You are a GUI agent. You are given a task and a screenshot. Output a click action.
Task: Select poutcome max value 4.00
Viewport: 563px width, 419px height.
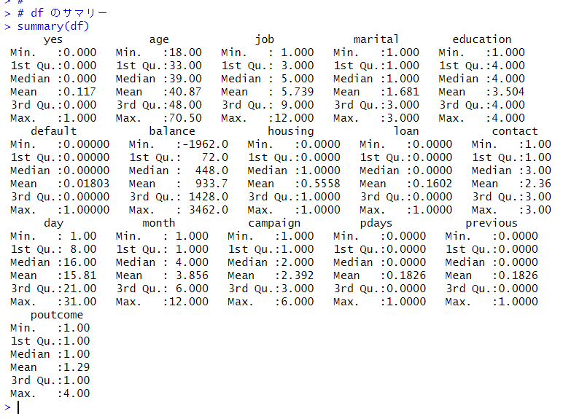pyautogui.click(x=77, y=393)
